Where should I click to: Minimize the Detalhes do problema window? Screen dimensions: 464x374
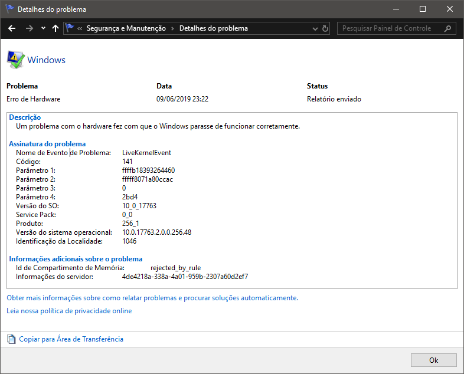tap(396, 9)
